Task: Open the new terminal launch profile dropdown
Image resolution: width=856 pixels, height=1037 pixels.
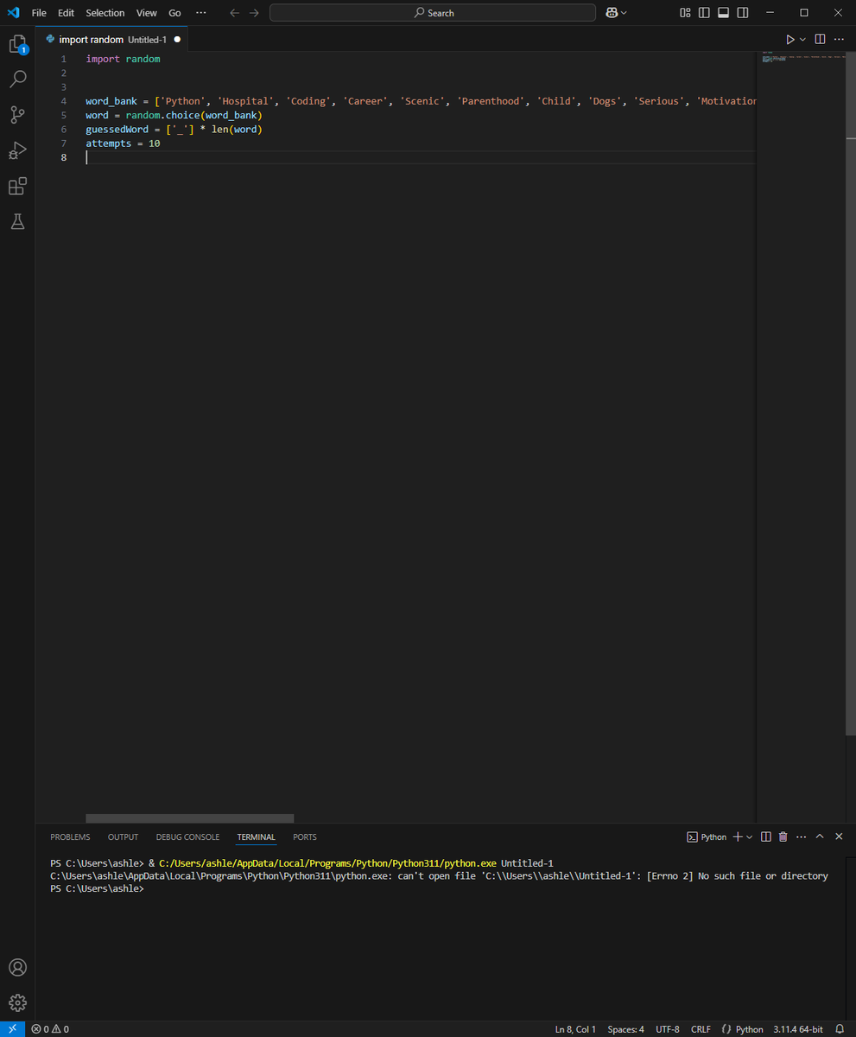Action: 749,837
